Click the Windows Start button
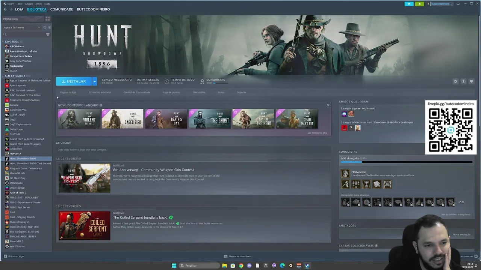This screenshot has height=270, width=481. pyautogui.click(x=174, y=265)
